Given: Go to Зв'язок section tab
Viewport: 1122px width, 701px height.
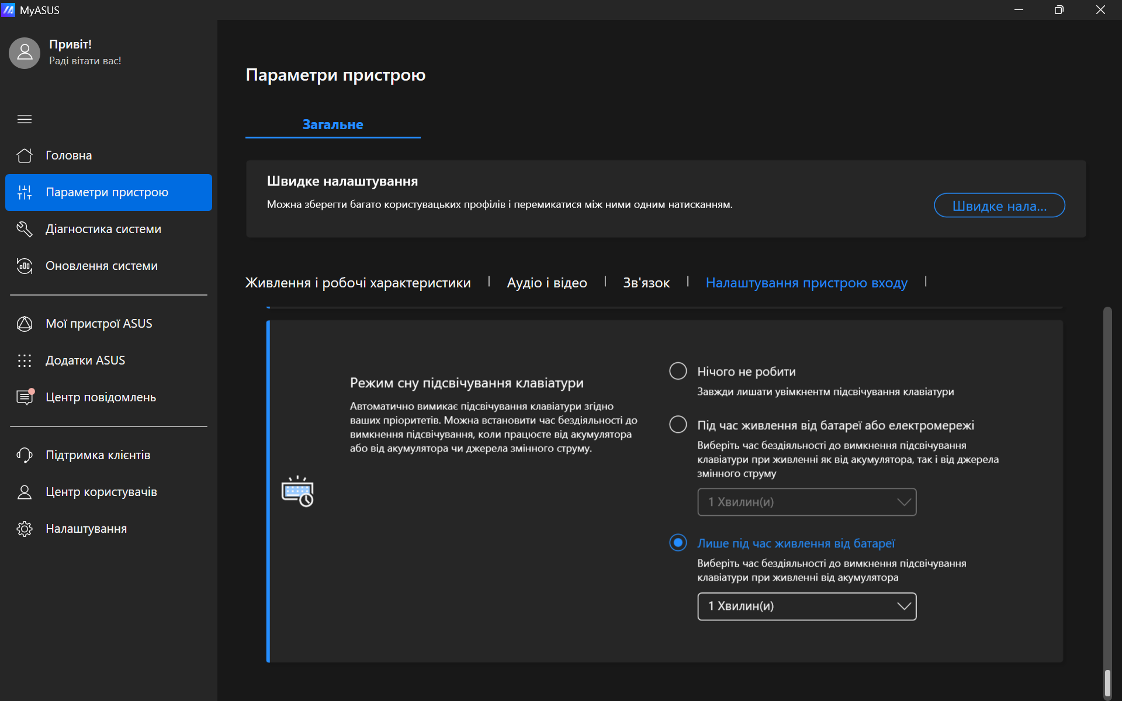Looking at the screenshot, I should pyautogui.click(x=646, y=283).
